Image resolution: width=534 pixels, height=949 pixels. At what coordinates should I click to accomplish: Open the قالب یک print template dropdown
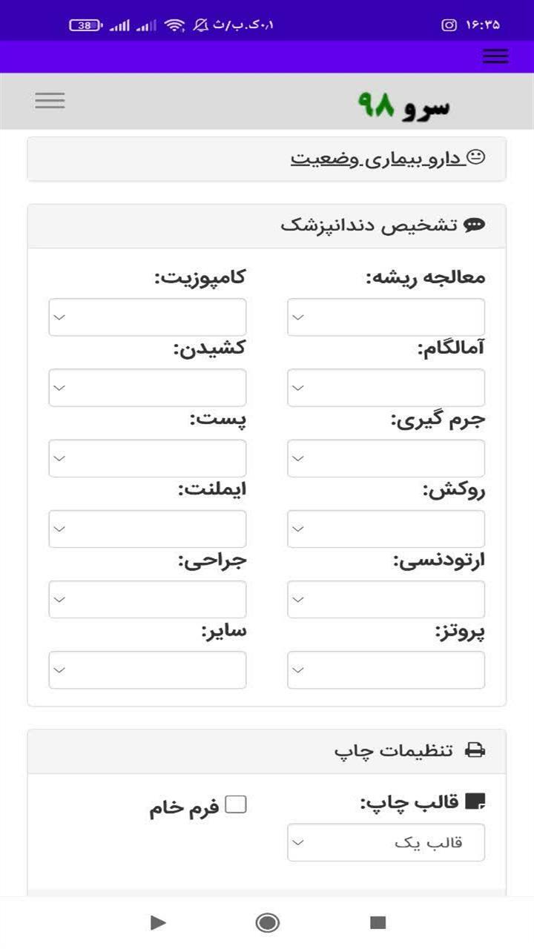point(386,842)
